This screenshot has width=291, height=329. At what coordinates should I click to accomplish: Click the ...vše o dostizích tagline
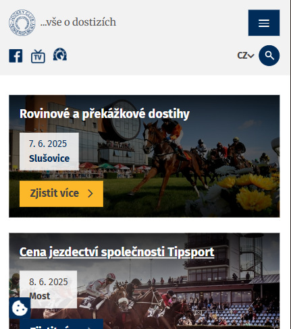[78, 22]
